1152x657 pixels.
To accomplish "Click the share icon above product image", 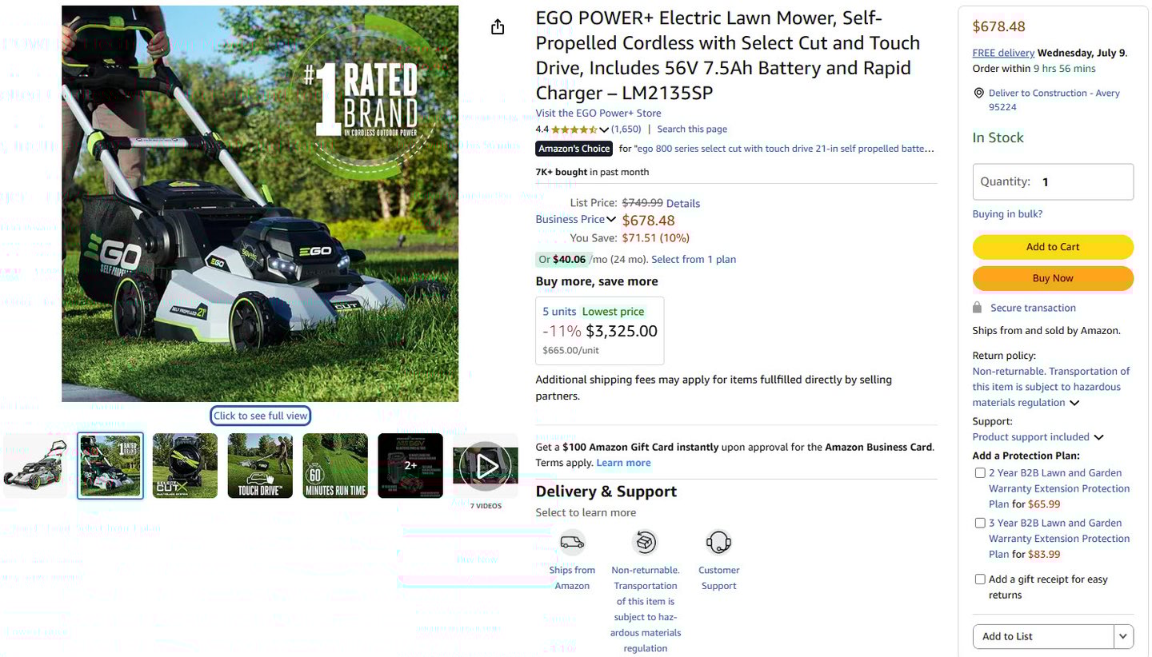I will 498,27.
